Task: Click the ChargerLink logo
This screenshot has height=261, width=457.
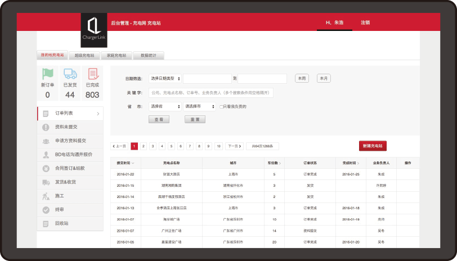Action: 94,30
